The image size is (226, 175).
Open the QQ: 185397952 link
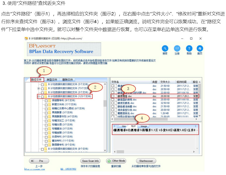68,169
